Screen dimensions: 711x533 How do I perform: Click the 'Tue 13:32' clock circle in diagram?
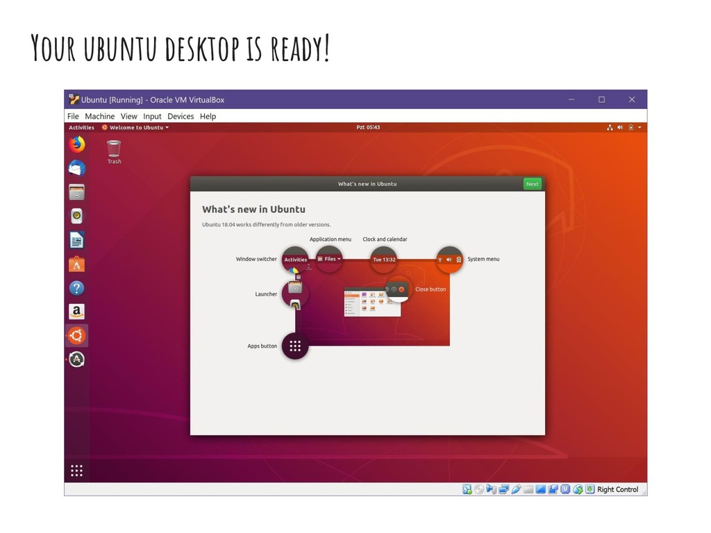383,260
